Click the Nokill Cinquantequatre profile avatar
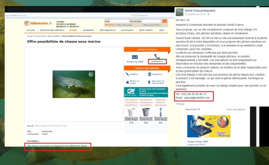 click(x=179, y=12)
